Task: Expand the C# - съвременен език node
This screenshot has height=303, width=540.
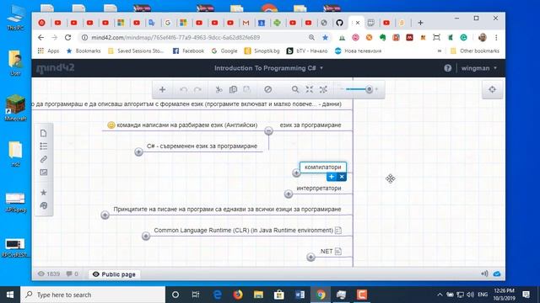Action: [x=138, y=151]
